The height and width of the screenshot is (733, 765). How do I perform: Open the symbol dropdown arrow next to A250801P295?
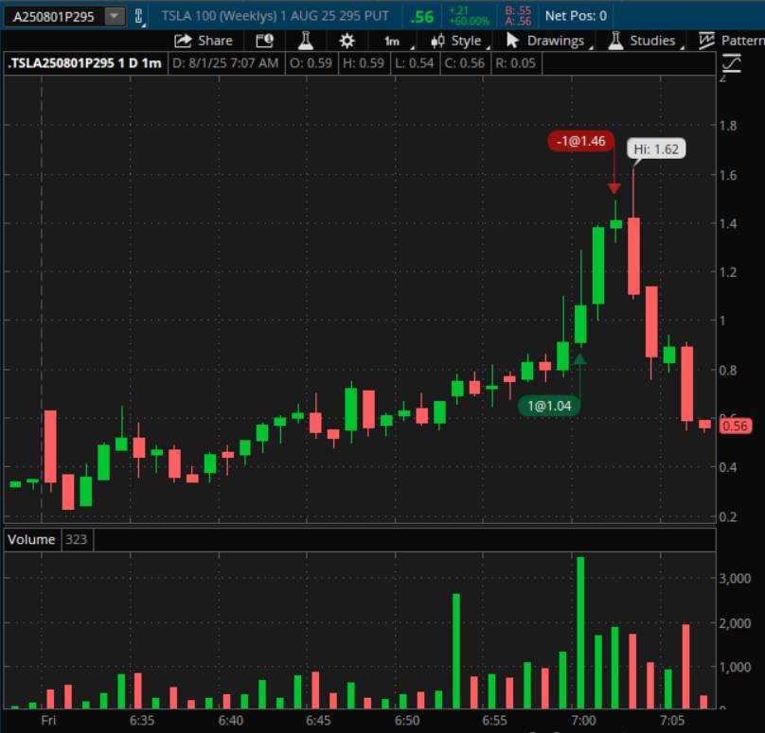click(115, 16)
